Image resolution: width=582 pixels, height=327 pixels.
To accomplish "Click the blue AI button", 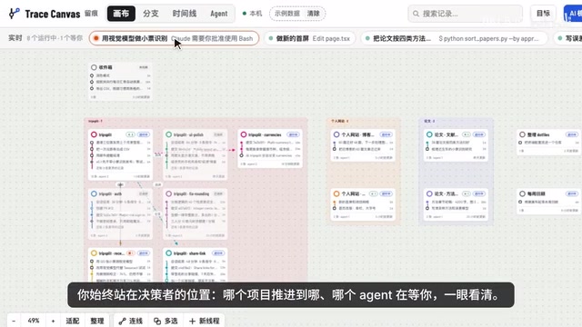I will (573, 14).
